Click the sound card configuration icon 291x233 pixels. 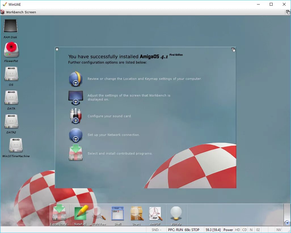(75, 116)
